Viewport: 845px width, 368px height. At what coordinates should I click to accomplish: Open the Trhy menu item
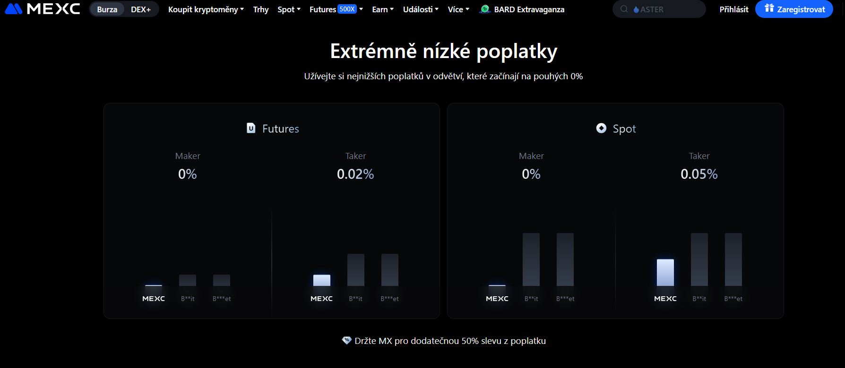point(261,9)
